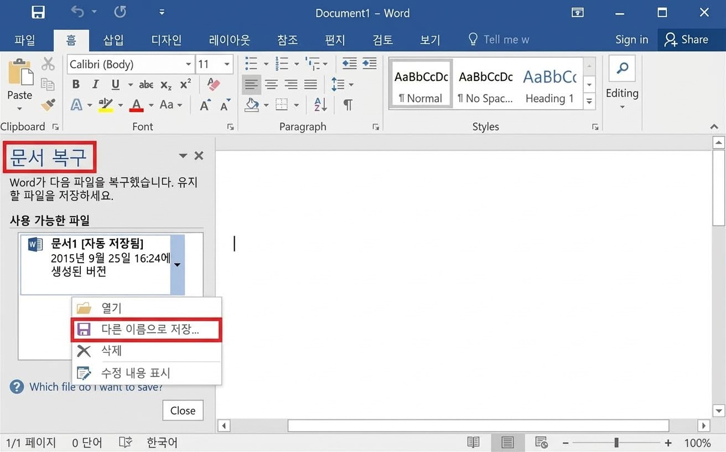The height and width of the screenshot is (452, 726).
Task: Apply Center alignment to the paragraph
Action: (271, 84)
